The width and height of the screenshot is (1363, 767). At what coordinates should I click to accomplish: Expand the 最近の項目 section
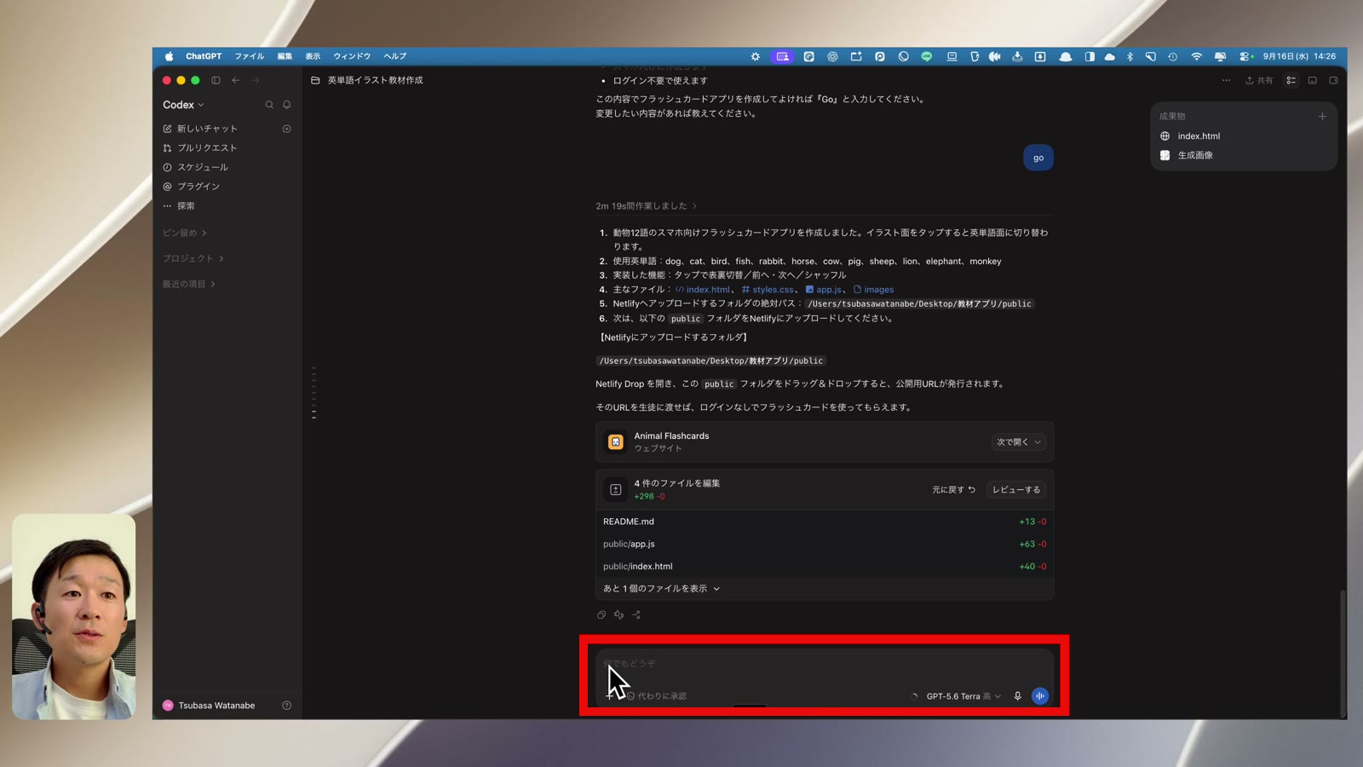coord(189,284)
